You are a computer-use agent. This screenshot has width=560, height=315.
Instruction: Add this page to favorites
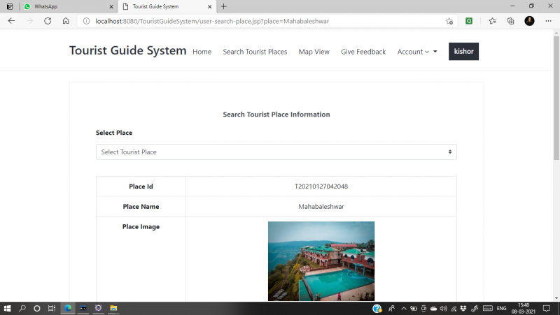pyautogui.click(x=449, y=21)
